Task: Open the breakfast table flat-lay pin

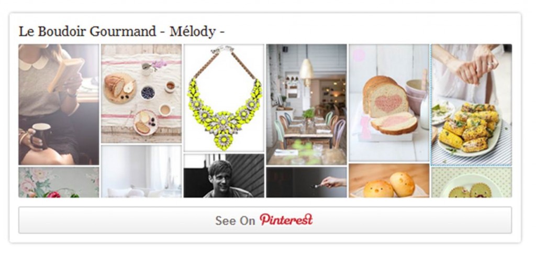Action: [141, 93]
